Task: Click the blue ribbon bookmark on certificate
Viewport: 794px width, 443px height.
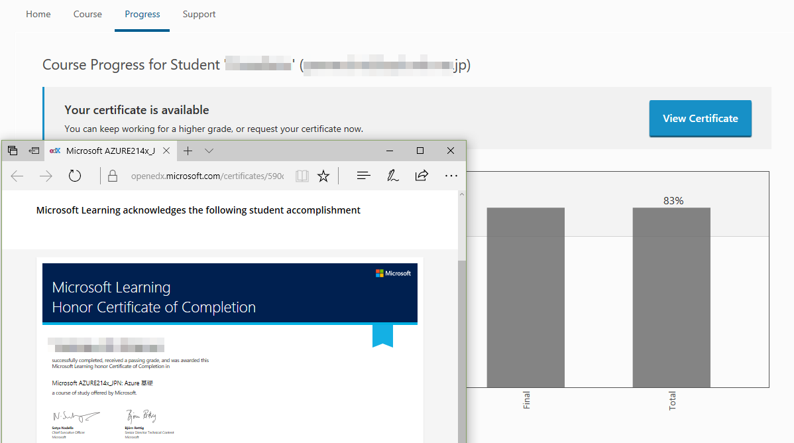Action: coord(383,336)
